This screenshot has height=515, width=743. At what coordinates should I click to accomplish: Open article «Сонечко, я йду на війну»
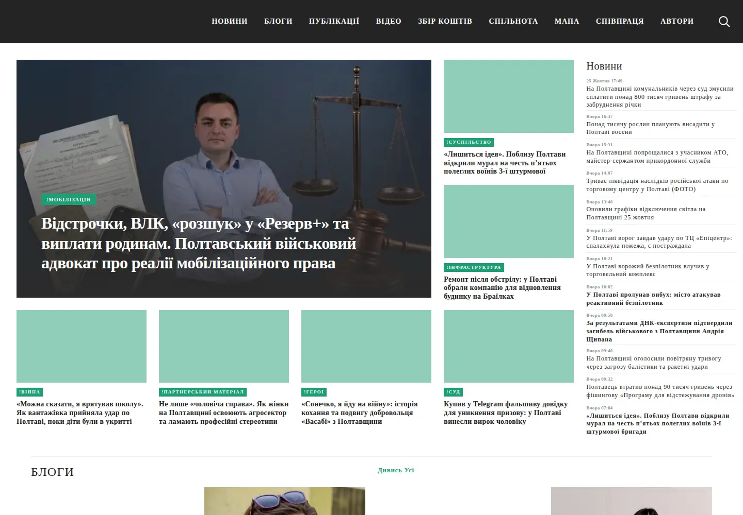pos(360,413)
